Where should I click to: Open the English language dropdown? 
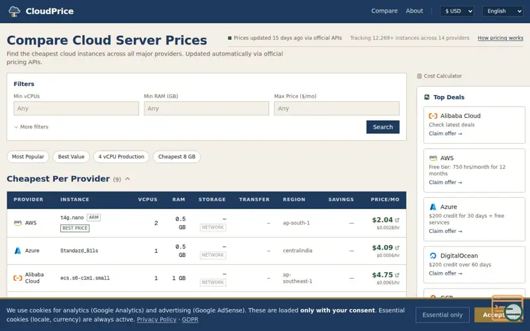pyautogui.click(x=503, y=11)
